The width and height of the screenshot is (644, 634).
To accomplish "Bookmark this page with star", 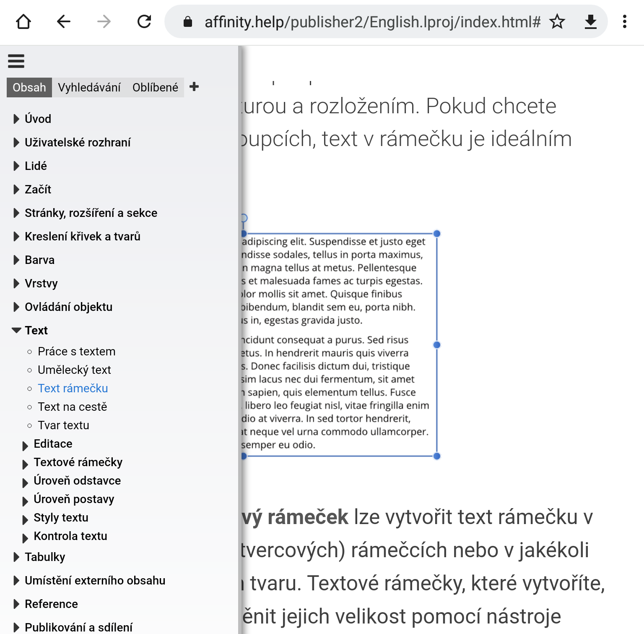I will [x=557, y=21].
